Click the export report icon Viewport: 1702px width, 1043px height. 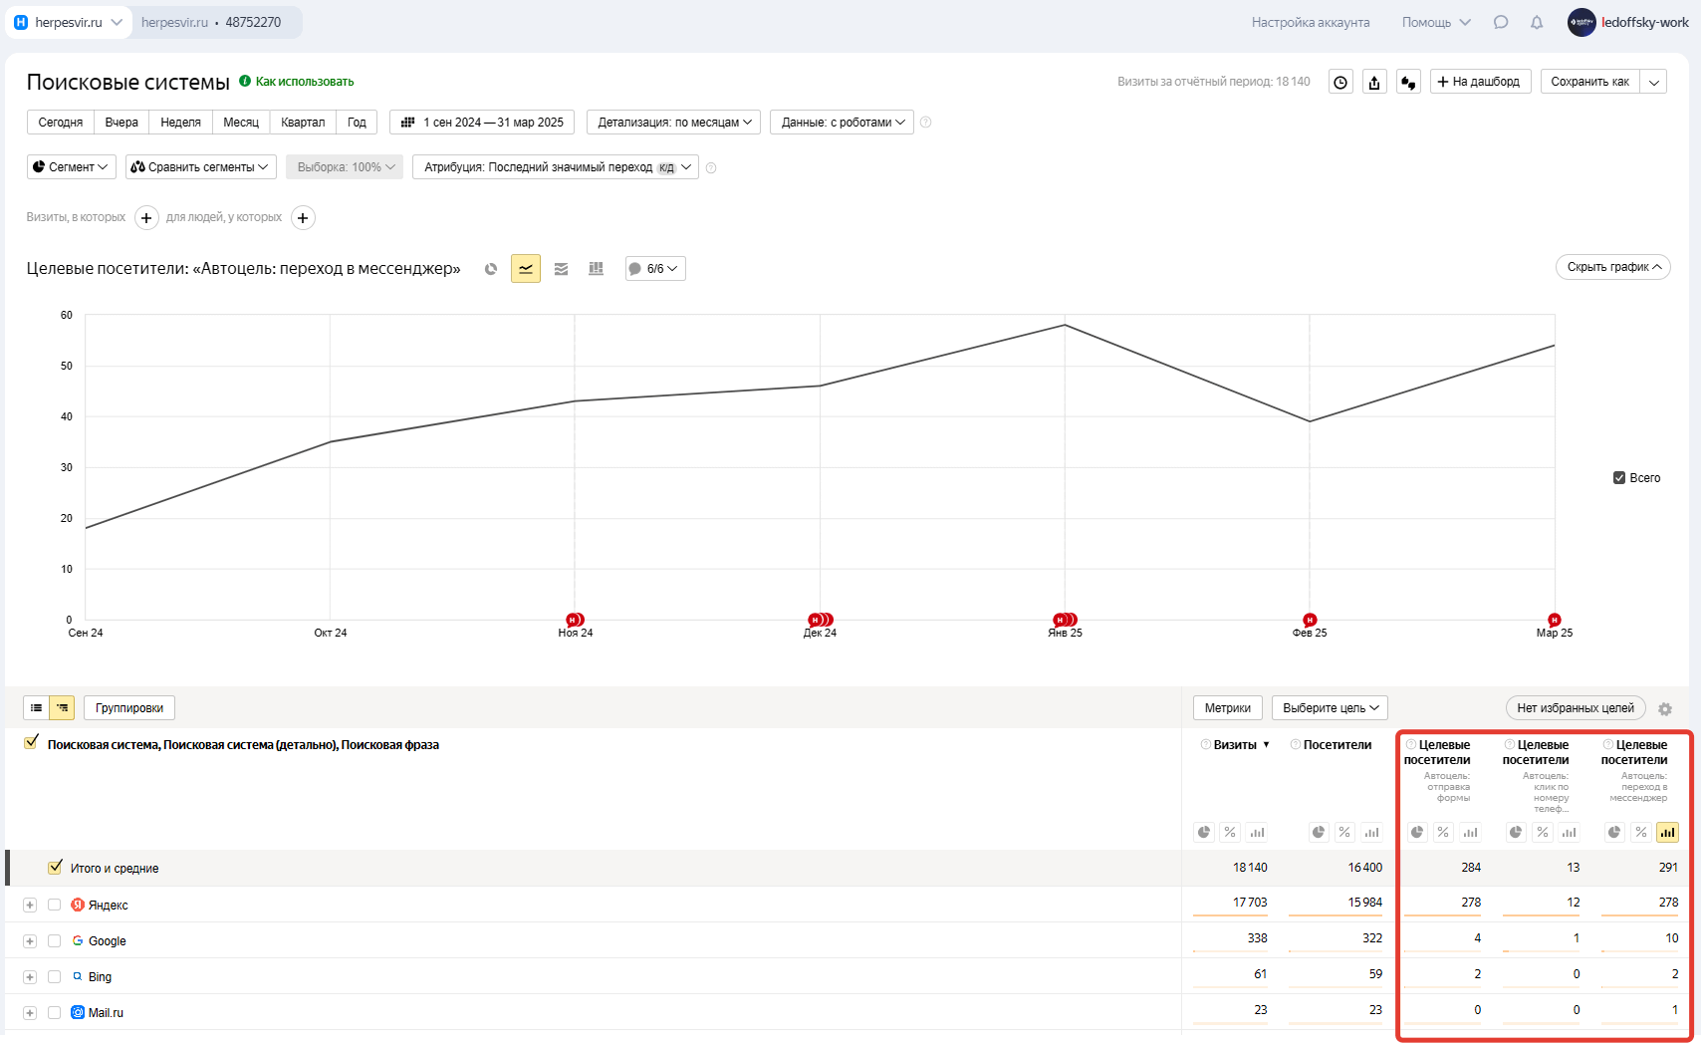1374,83
